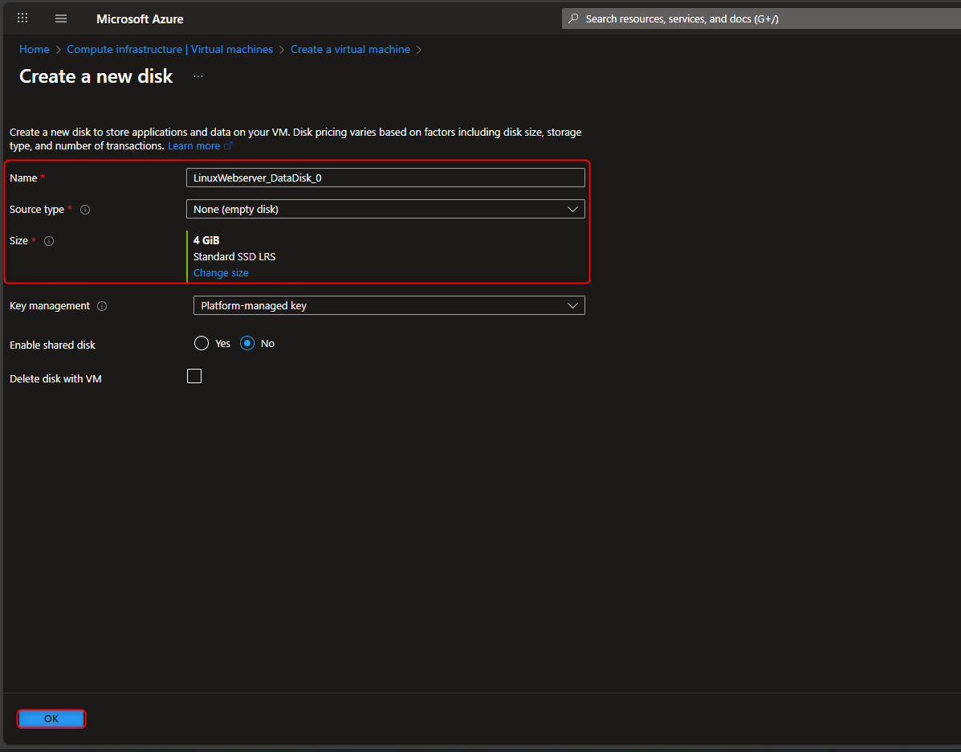Image resolution: width=961 pixels, height=752 pixels.
Task: Open the Key management dropdown
Action: pos(389,305)
